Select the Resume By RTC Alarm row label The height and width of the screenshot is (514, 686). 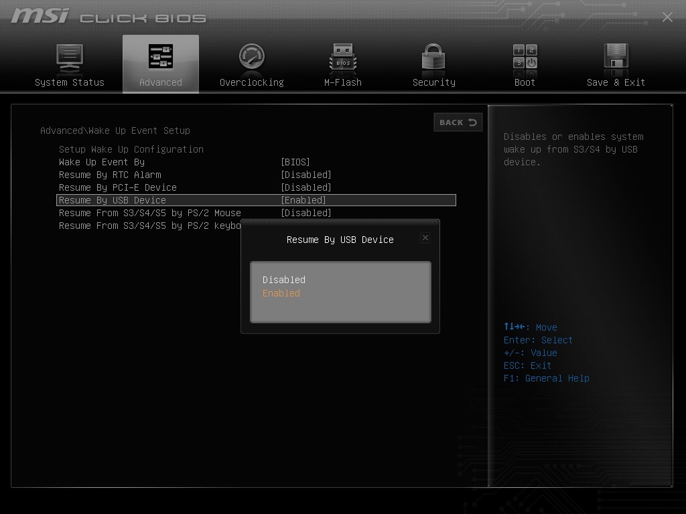110,175
